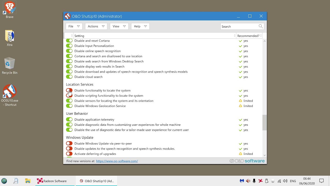Open the Action Center notification icon
This screenshot has width=330, height=186.
click(321, 181)
